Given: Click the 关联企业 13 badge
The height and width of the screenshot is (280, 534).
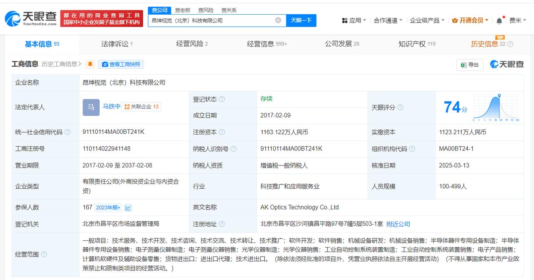Looking at the screenshot, I should tap(142, 107).
